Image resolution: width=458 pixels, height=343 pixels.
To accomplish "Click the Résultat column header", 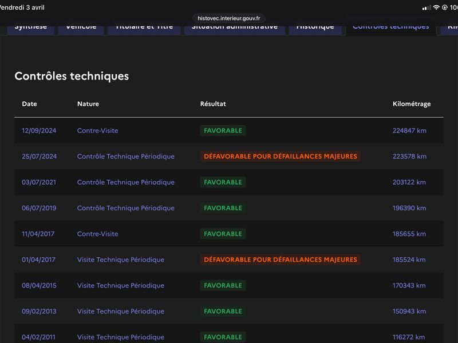I will tap(213, 104).
